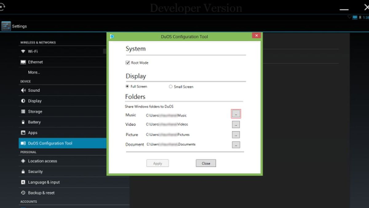Viewport: 369px width, 208px height.
Task: Open the folder browser for Document
Action: [x=236, y=145]
